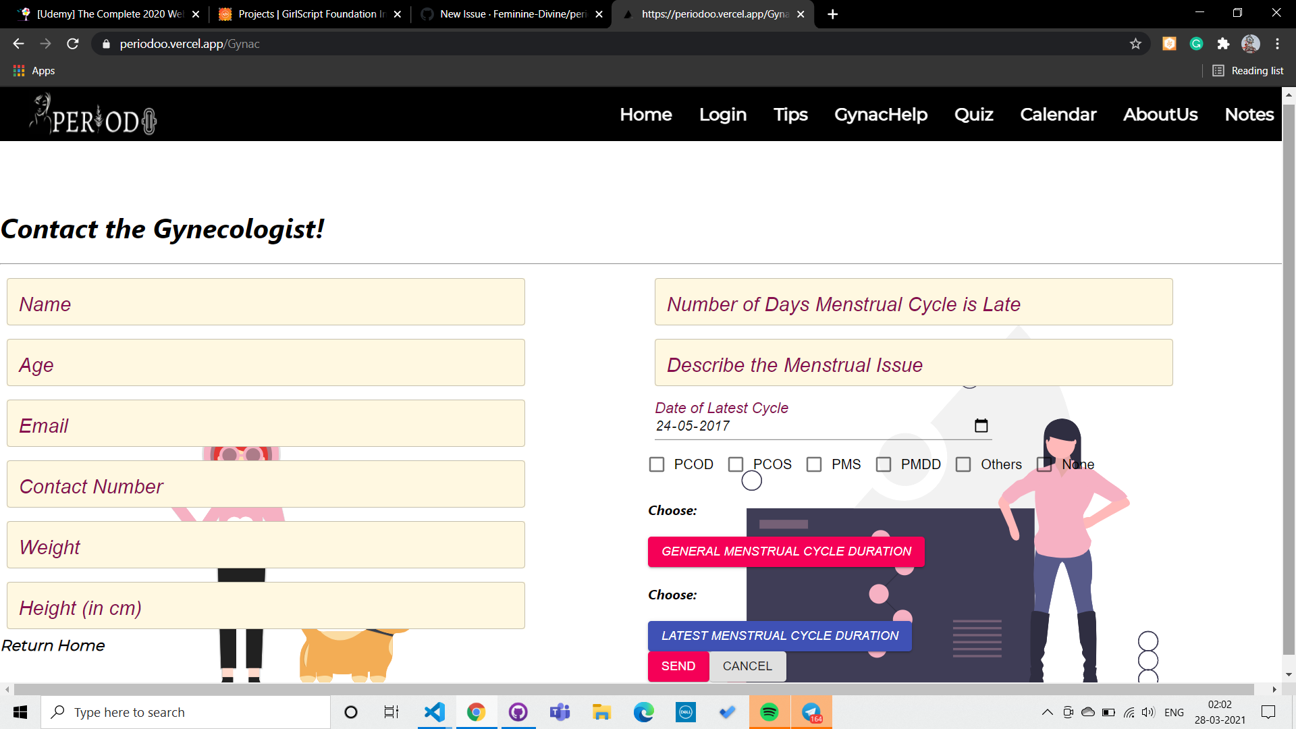Click the bookmark star in the address bar
The height and width of the screenshot is (729, 1296).
[x=1135, y=43]
